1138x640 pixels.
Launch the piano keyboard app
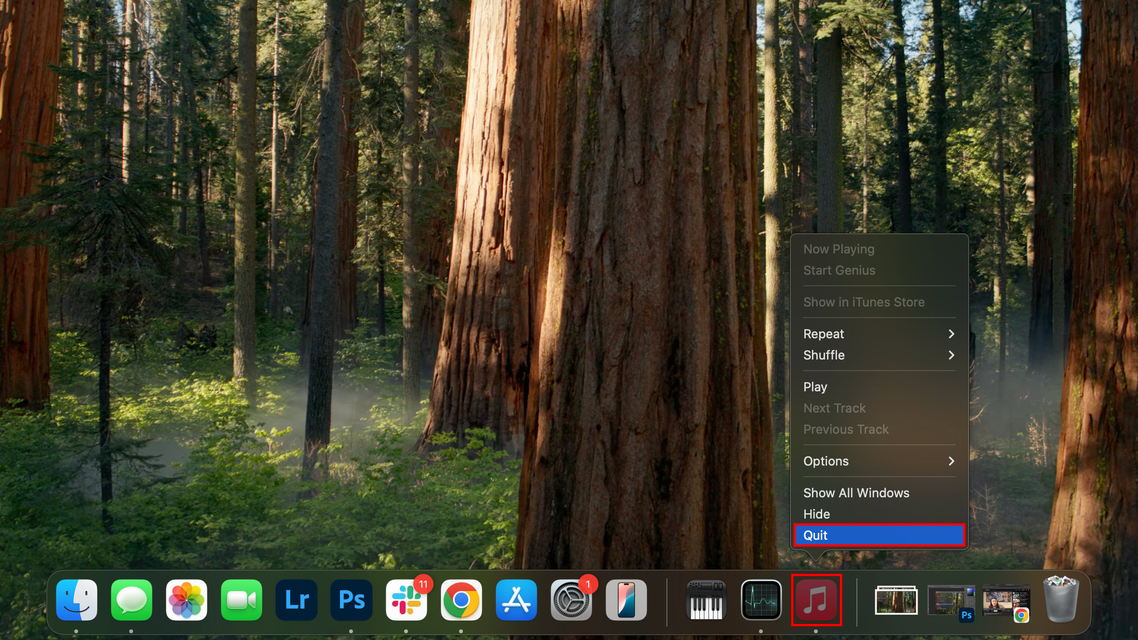[x=706, y=600]
